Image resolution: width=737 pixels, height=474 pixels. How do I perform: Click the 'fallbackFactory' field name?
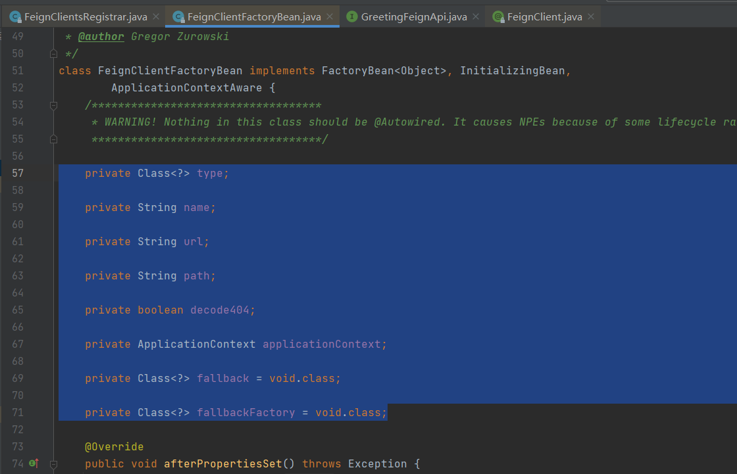coord(246,412)
